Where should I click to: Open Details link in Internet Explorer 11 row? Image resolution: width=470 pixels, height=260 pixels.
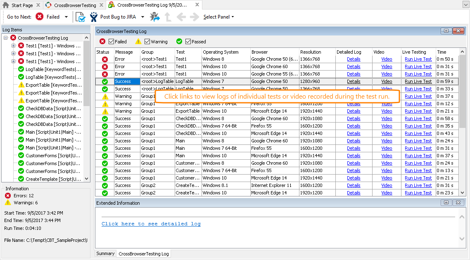click(x=354, y=185)
